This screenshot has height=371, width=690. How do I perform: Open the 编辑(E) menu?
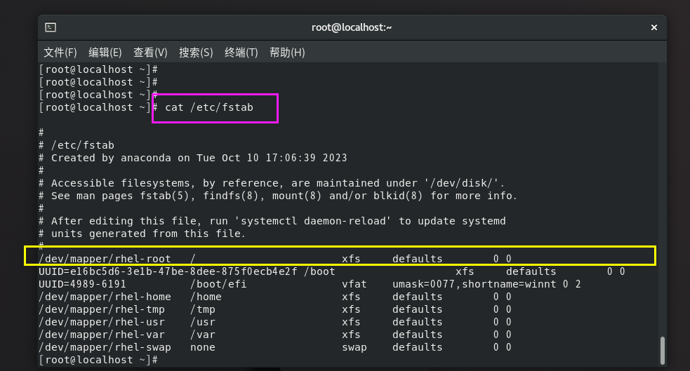pos(105,53)
